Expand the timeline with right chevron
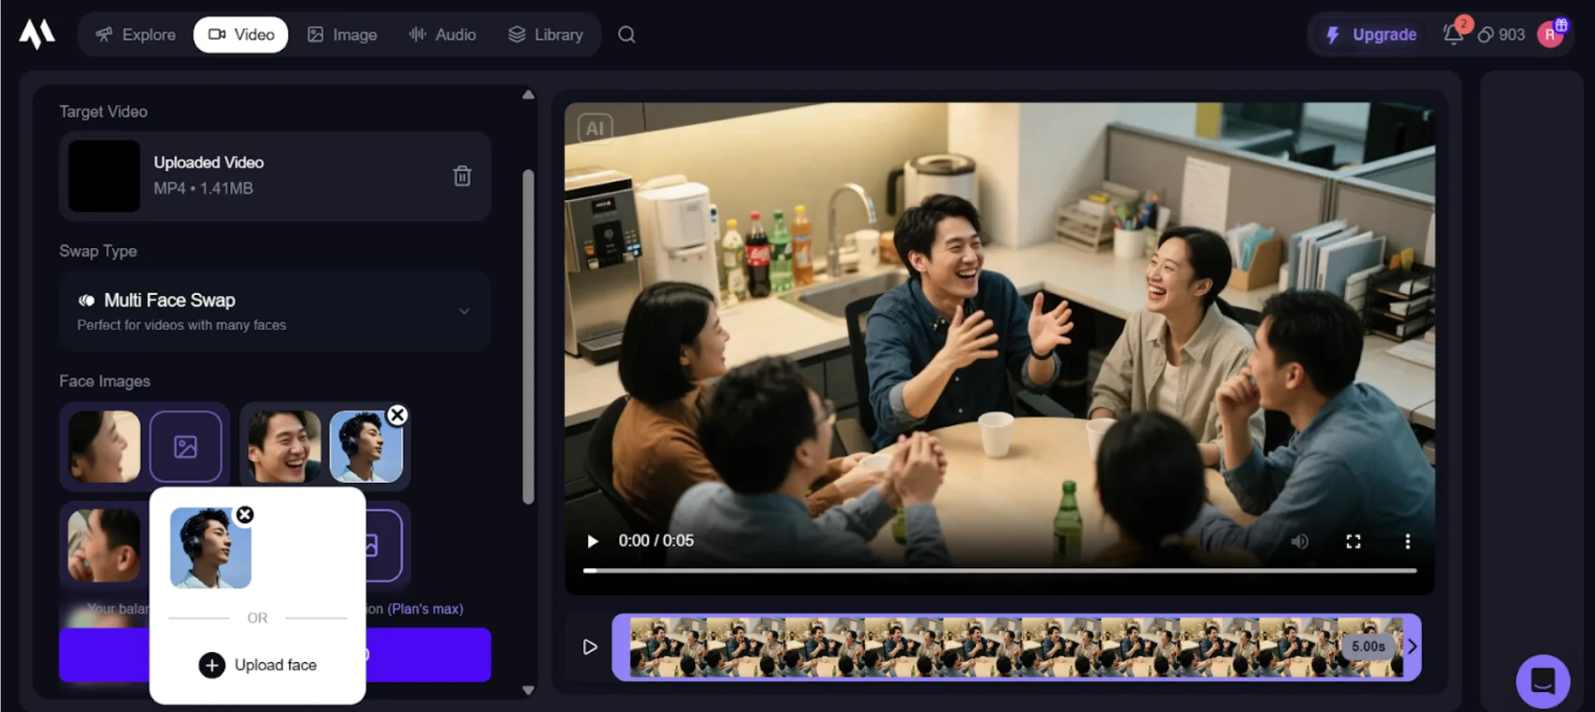The width and height of the screenshot is (1595, 712). (x=1412, y=646)
